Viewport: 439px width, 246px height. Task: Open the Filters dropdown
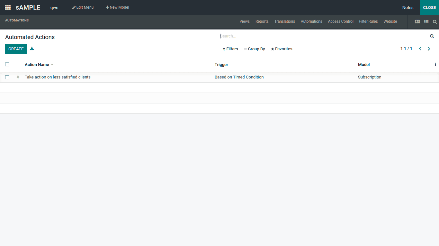point(230,49)
